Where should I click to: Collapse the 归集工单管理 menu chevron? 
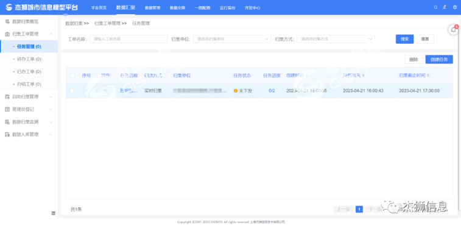(51, 34)
